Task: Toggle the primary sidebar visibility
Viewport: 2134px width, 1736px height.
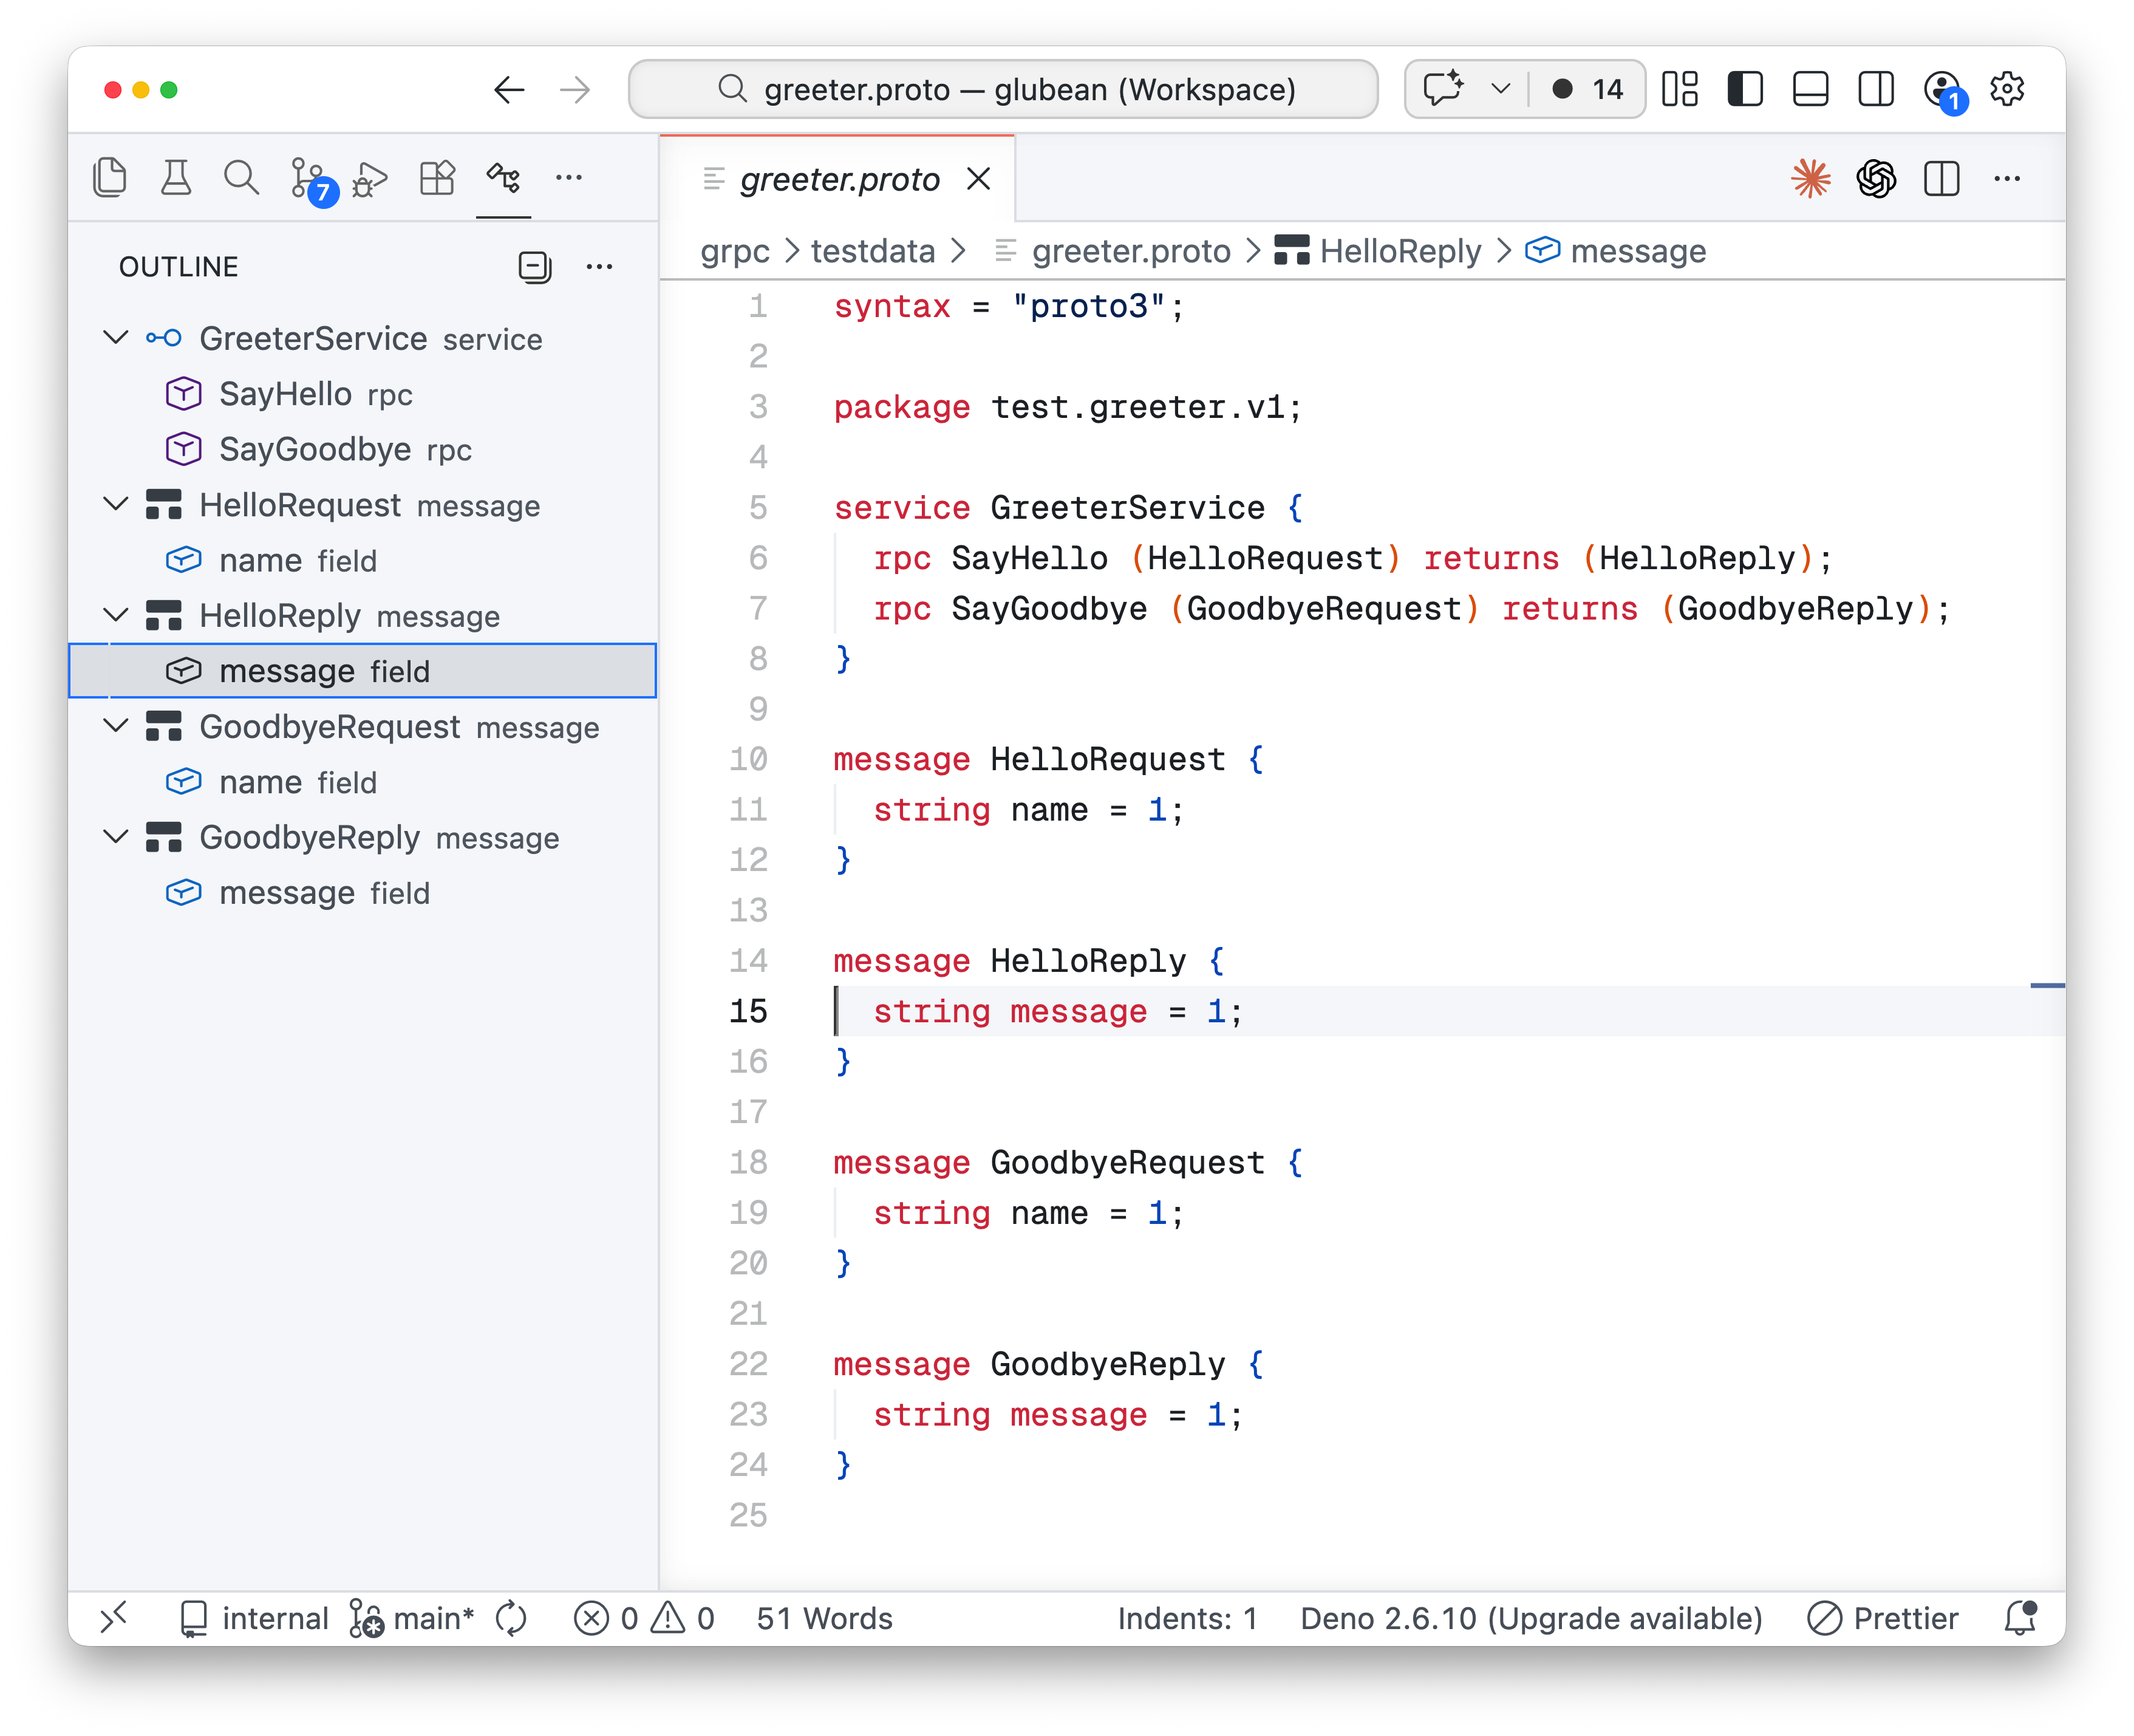Action: click(x=1744, y=89)
